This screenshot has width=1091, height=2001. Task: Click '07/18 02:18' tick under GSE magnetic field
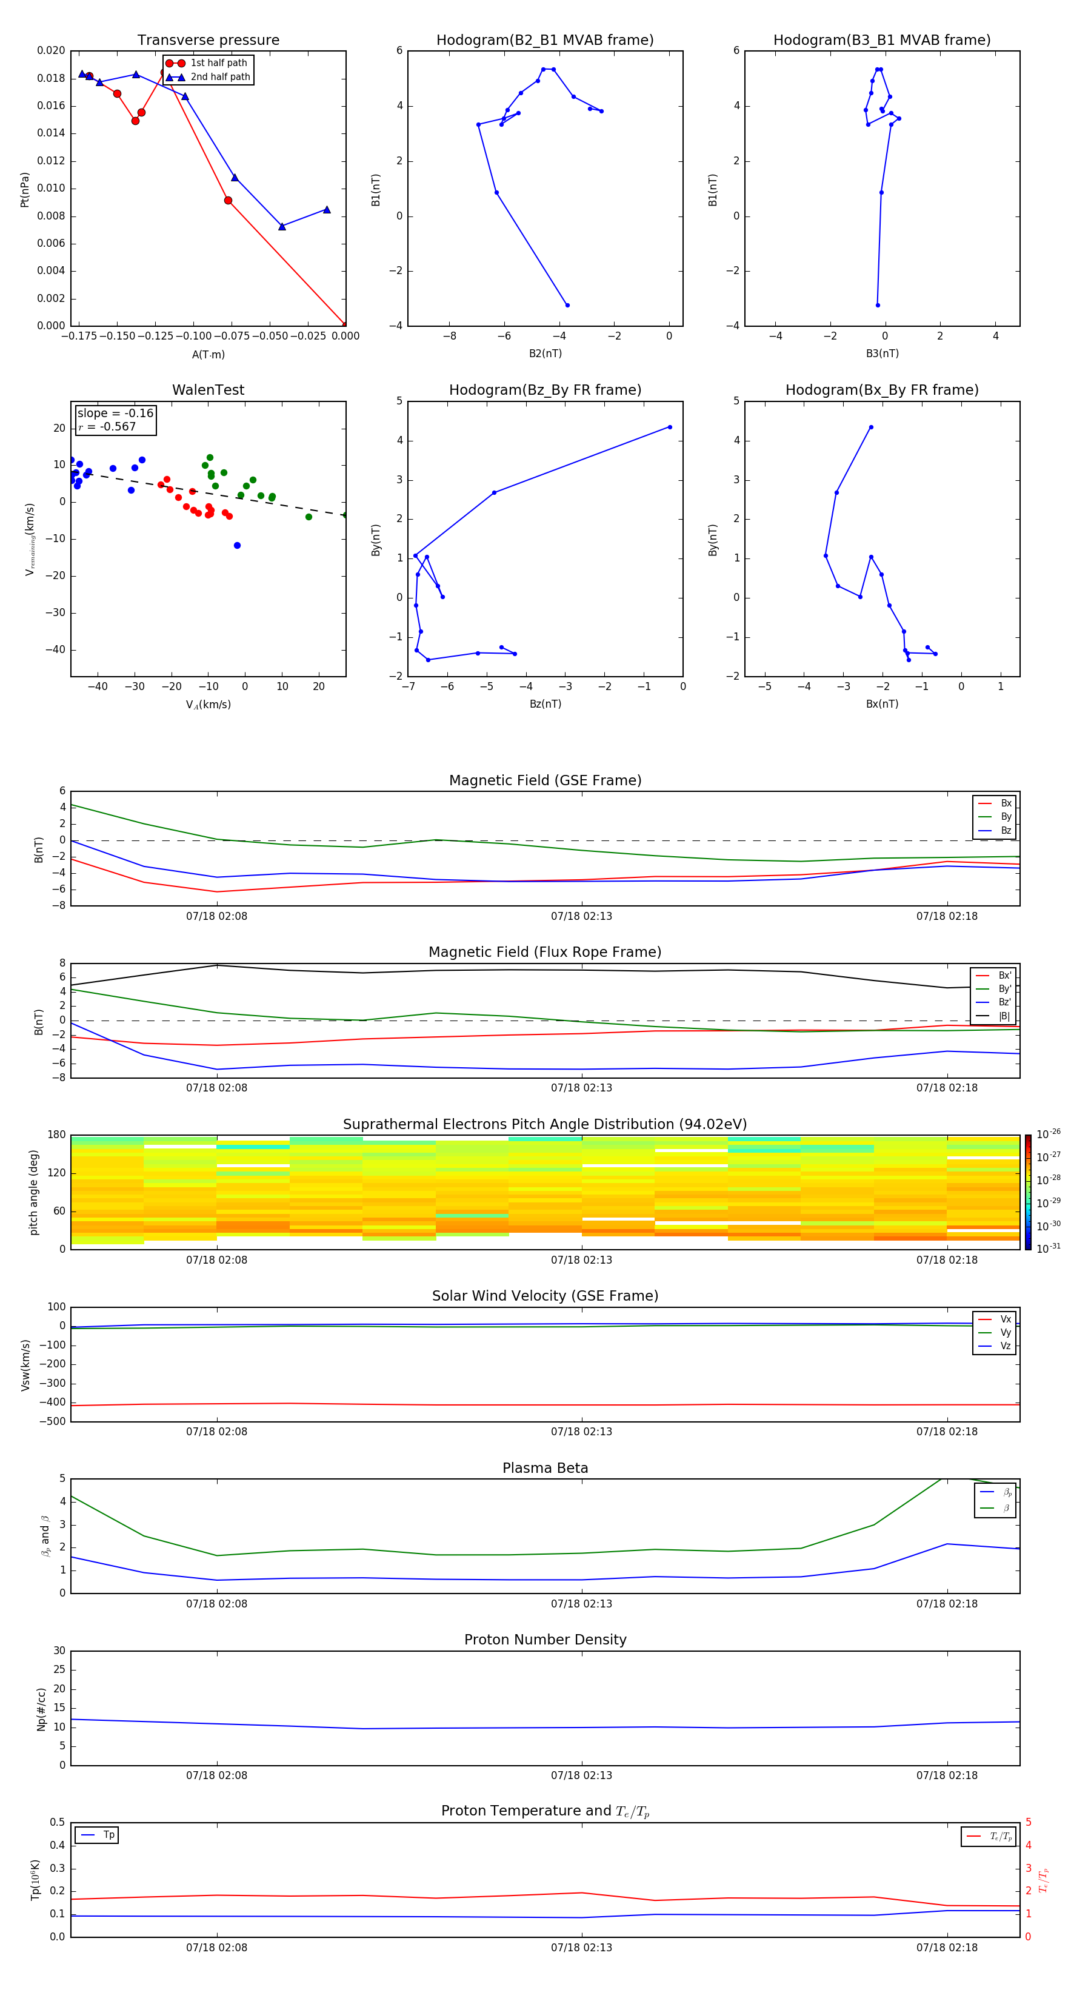[947, 916]
